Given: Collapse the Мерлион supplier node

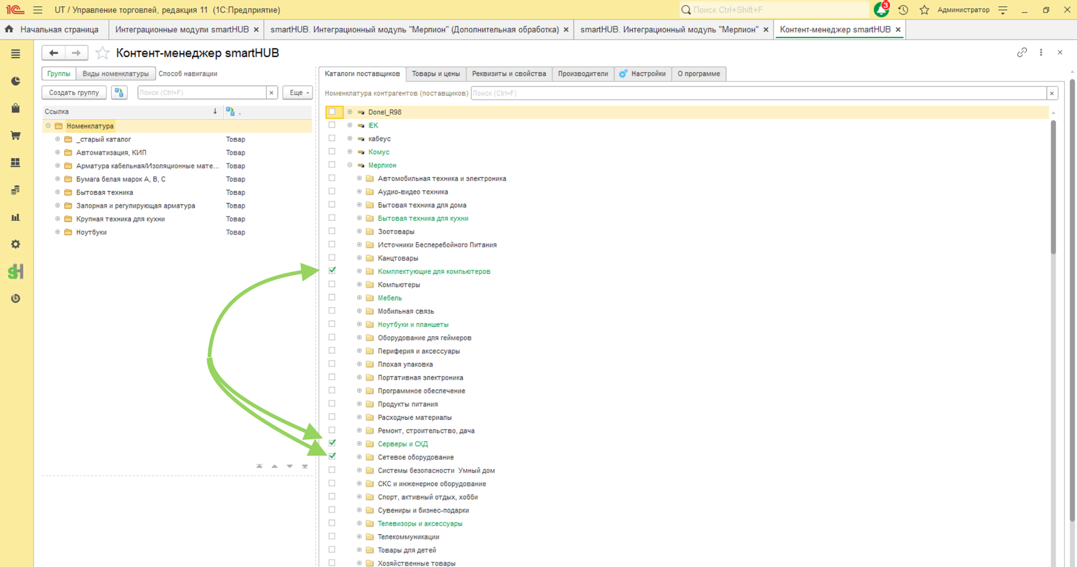Looking at the screenshot, I should click(x=350, y=165).
